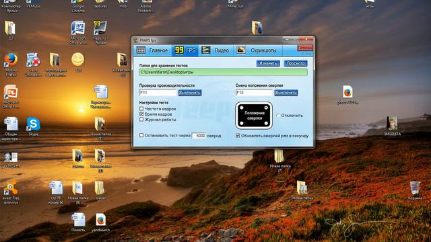Image resolution: width=431 pixels, height=242 pixels.
Task: Select the Google Chrome desktop shortcut
Action: (x=78, y=6)
